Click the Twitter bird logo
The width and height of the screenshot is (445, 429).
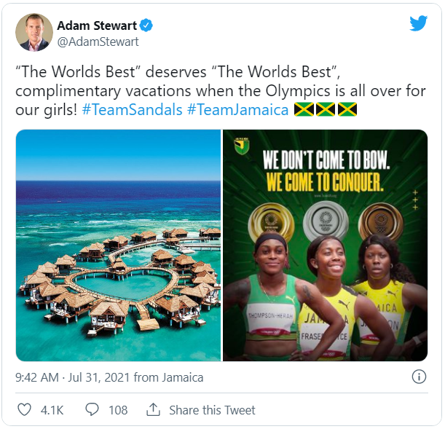tap(418, 23)
